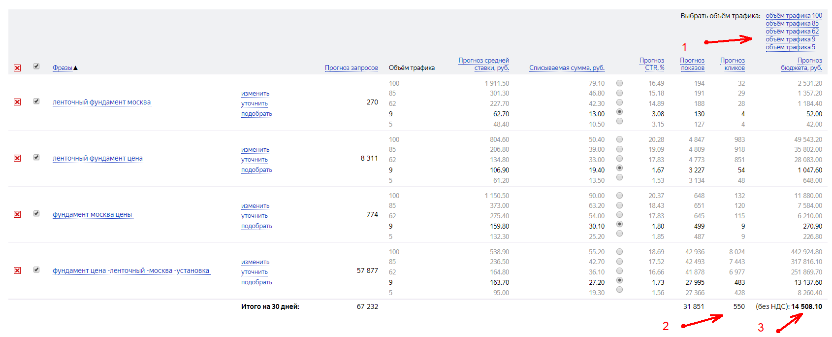This screenshot has width=832, height=337.
Task: Toggle the checkbox for 'фундамент цена -ленточный -москва -установка'
Action: point(36,270)
